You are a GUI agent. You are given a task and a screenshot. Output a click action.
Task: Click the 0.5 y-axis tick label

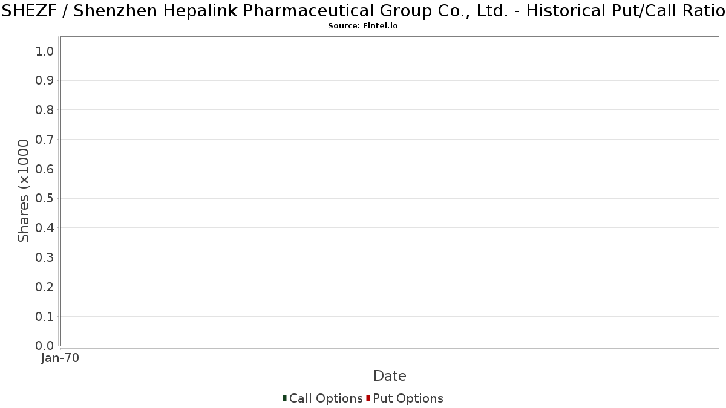[45, 199]
